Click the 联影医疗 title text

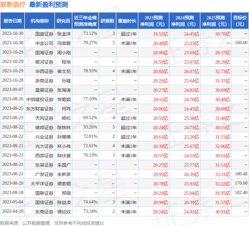13,5
